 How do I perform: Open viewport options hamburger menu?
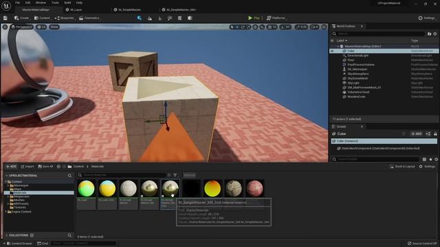click(5, 27)
